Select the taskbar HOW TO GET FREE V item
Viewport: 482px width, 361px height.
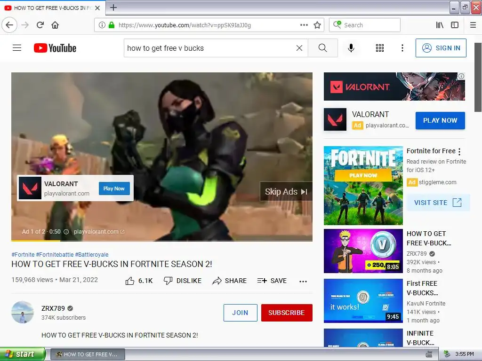pos(88,354)
